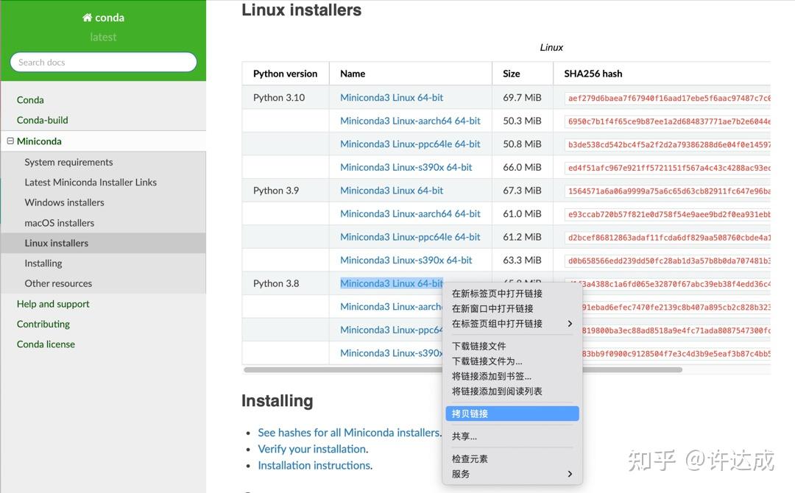Expand 在标签页组中打开链接 submenu arrow
Image resolution: width=795 pixels, height=493 pixels.
(x=570, y=324)
